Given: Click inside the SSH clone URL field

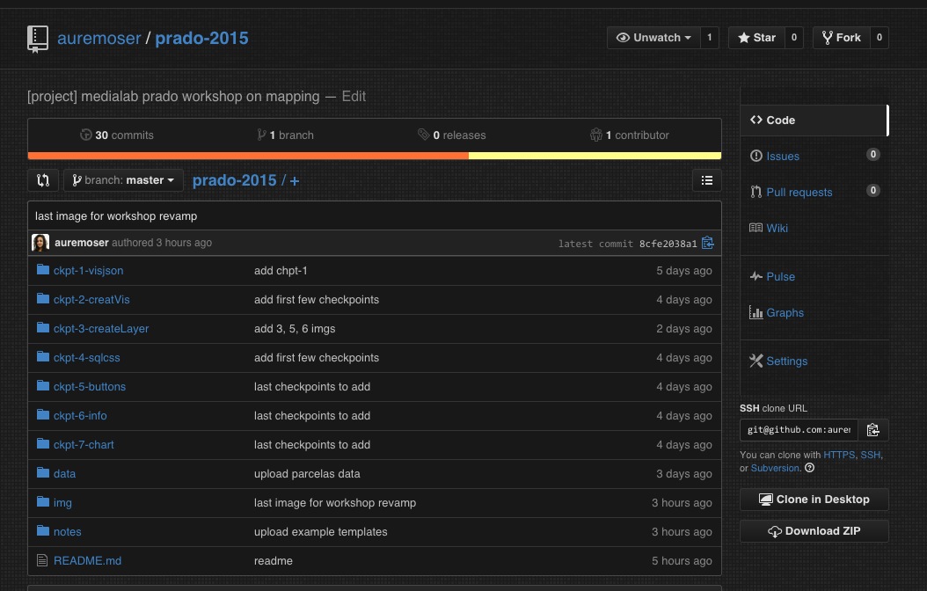Looking at the screenshot, I should (799, 430).
